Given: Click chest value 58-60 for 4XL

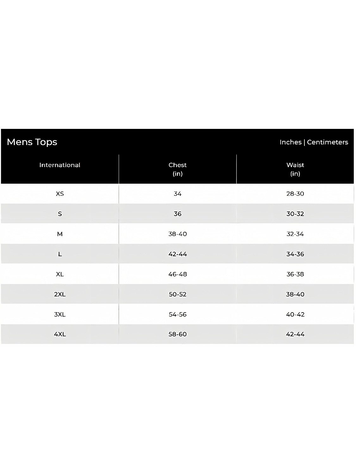Looking at the screenshot, I should click(x=178, y=334).
